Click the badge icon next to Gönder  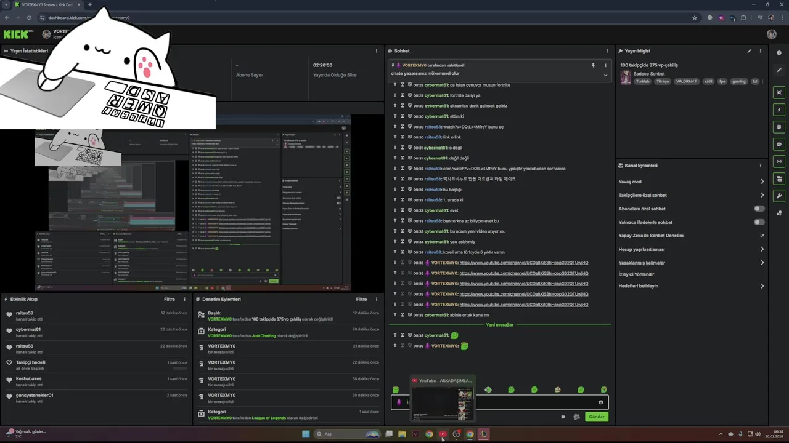[576, 417]
